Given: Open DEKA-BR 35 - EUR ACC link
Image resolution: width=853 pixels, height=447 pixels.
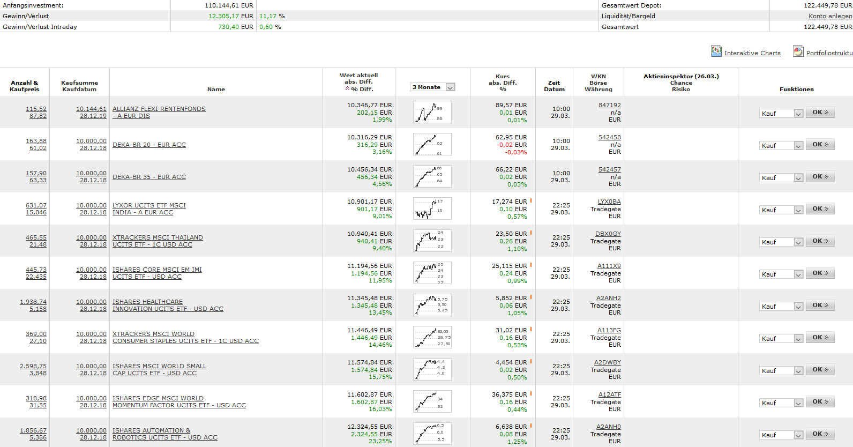Looking at the screenshot, I should [149, 177].
